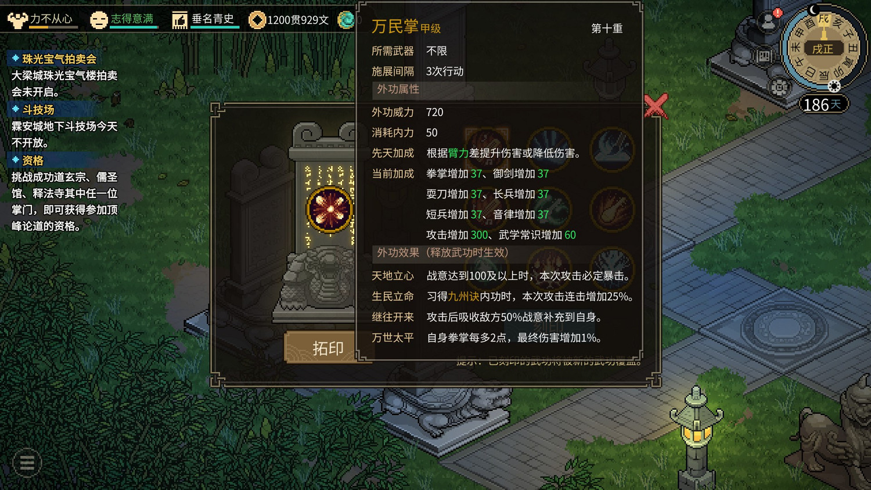Image resolution: width=871 pixels, height=490 pixels.
Task: Click the coin icon next to 1200贯929文
Action: click(257, 20)
